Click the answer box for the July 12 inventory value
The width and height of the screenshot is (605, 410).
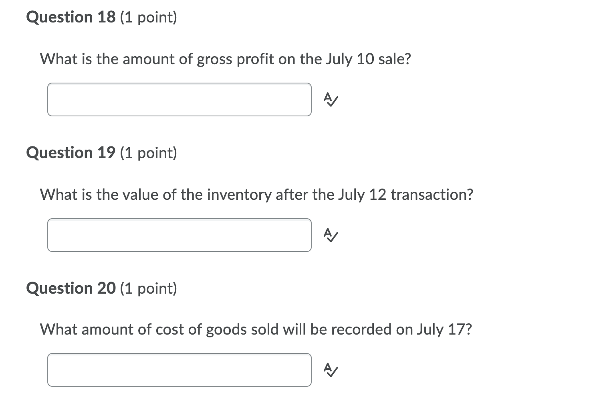click(x=179, y=235)
